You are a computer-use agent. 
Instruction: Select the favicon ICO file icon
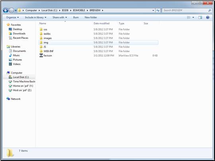click(41, 56)
